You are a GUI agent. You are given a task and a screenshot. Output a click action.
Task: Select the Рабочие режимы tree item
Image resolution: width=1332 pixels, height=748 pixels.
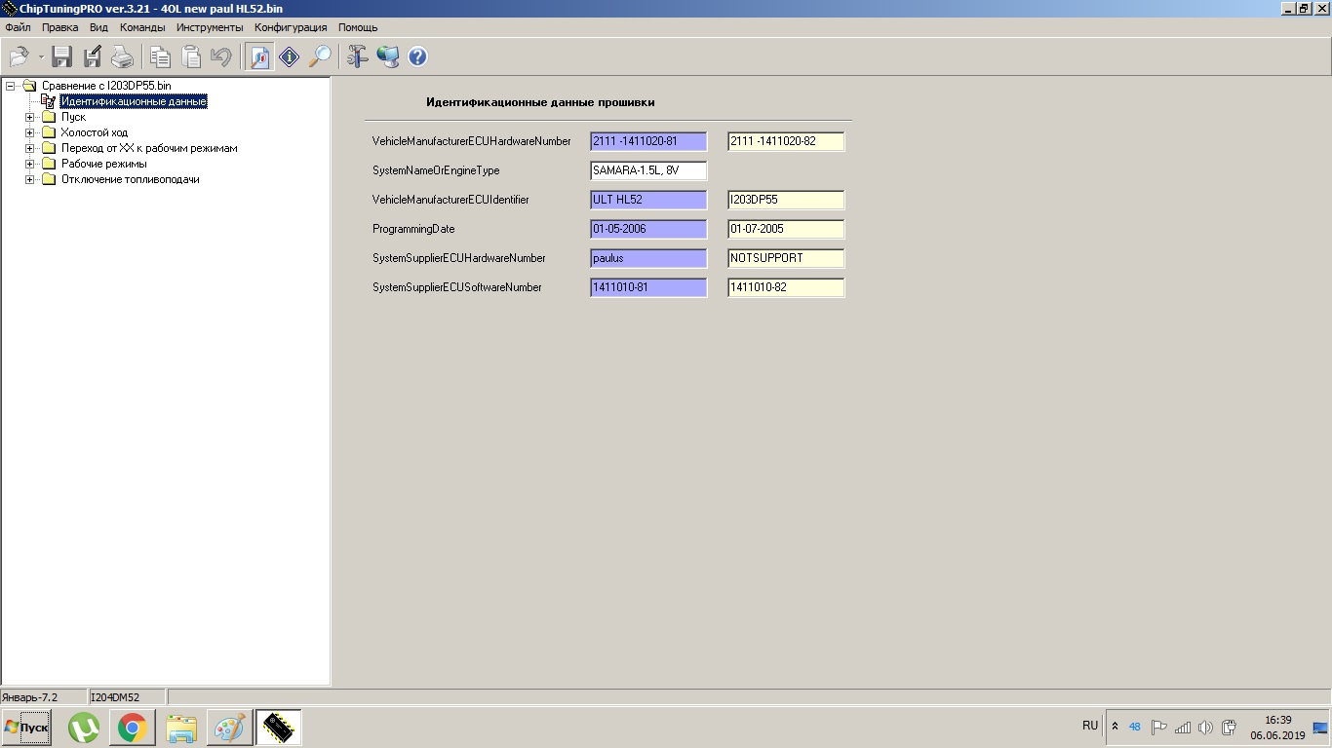[104, 164]
